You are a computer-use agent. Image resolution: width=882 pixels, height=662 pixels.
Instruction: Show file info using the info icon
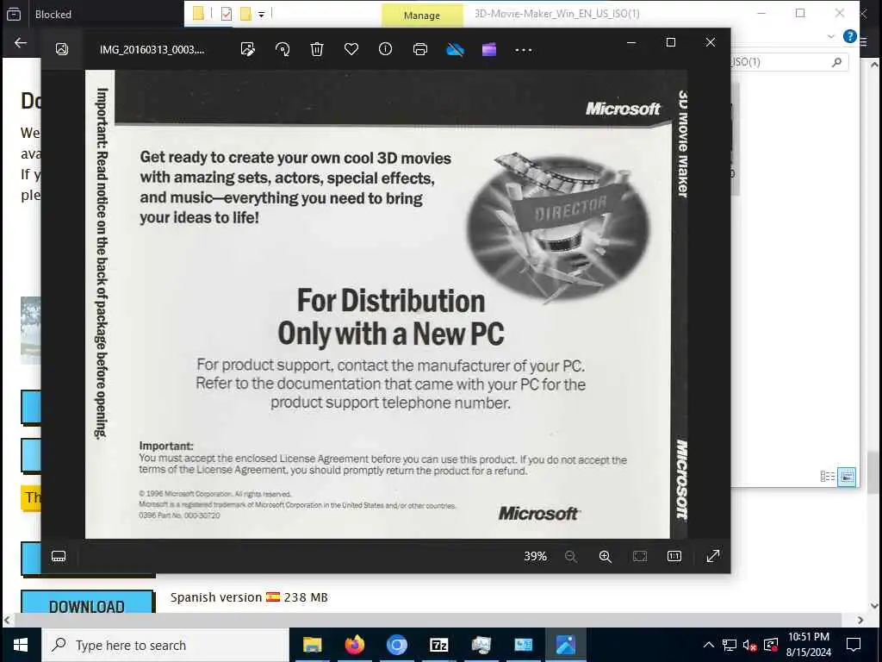385,49
